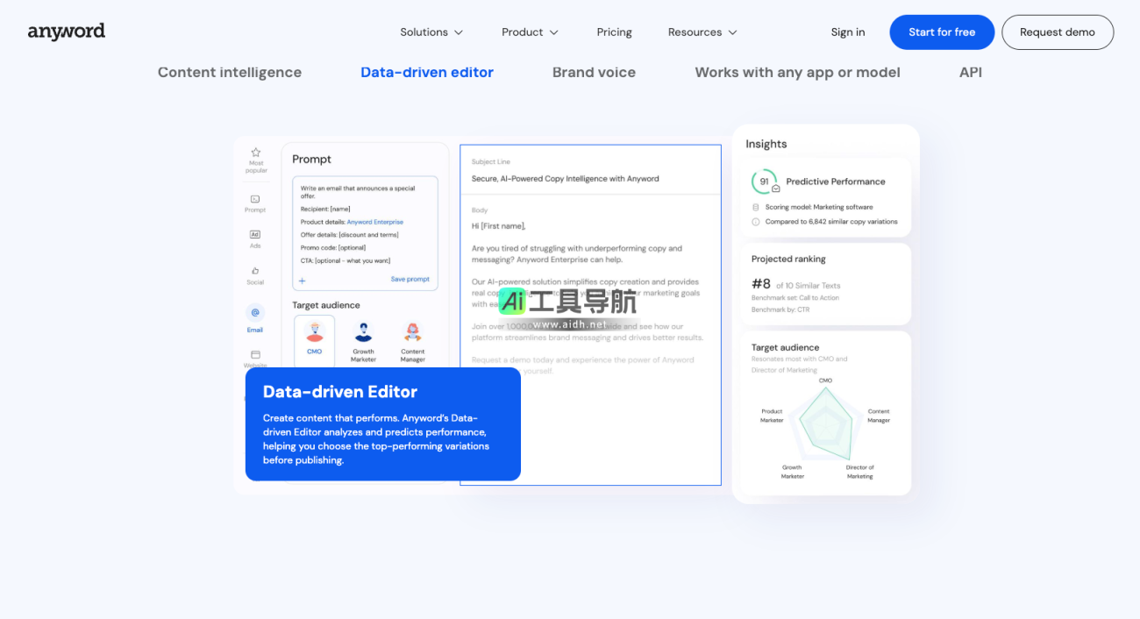Click the Start for free button
This screenshot has width=1140, height=619.
coord(942,32)
